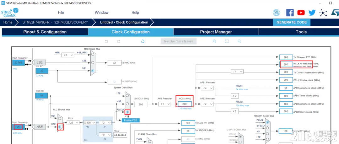Open the APB2 Prescaler dropdown
Screen dimensions: 339x144
pos(207,104)
